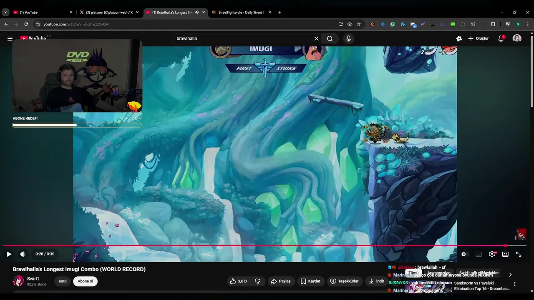The image size is (534, 300).
Task: Select the Tümü filter chip
Action: (x=413, y=273)
